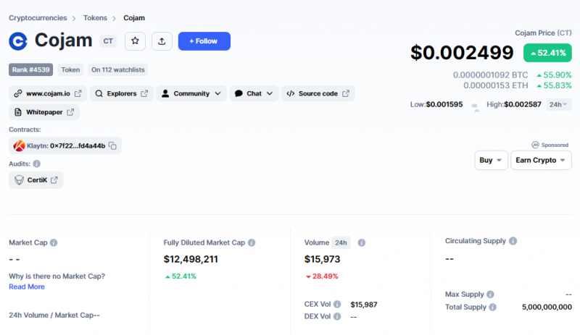This screenshot has height=335, width=580.
Task: Click the Source code brackets icon
Action: point(291,93)
